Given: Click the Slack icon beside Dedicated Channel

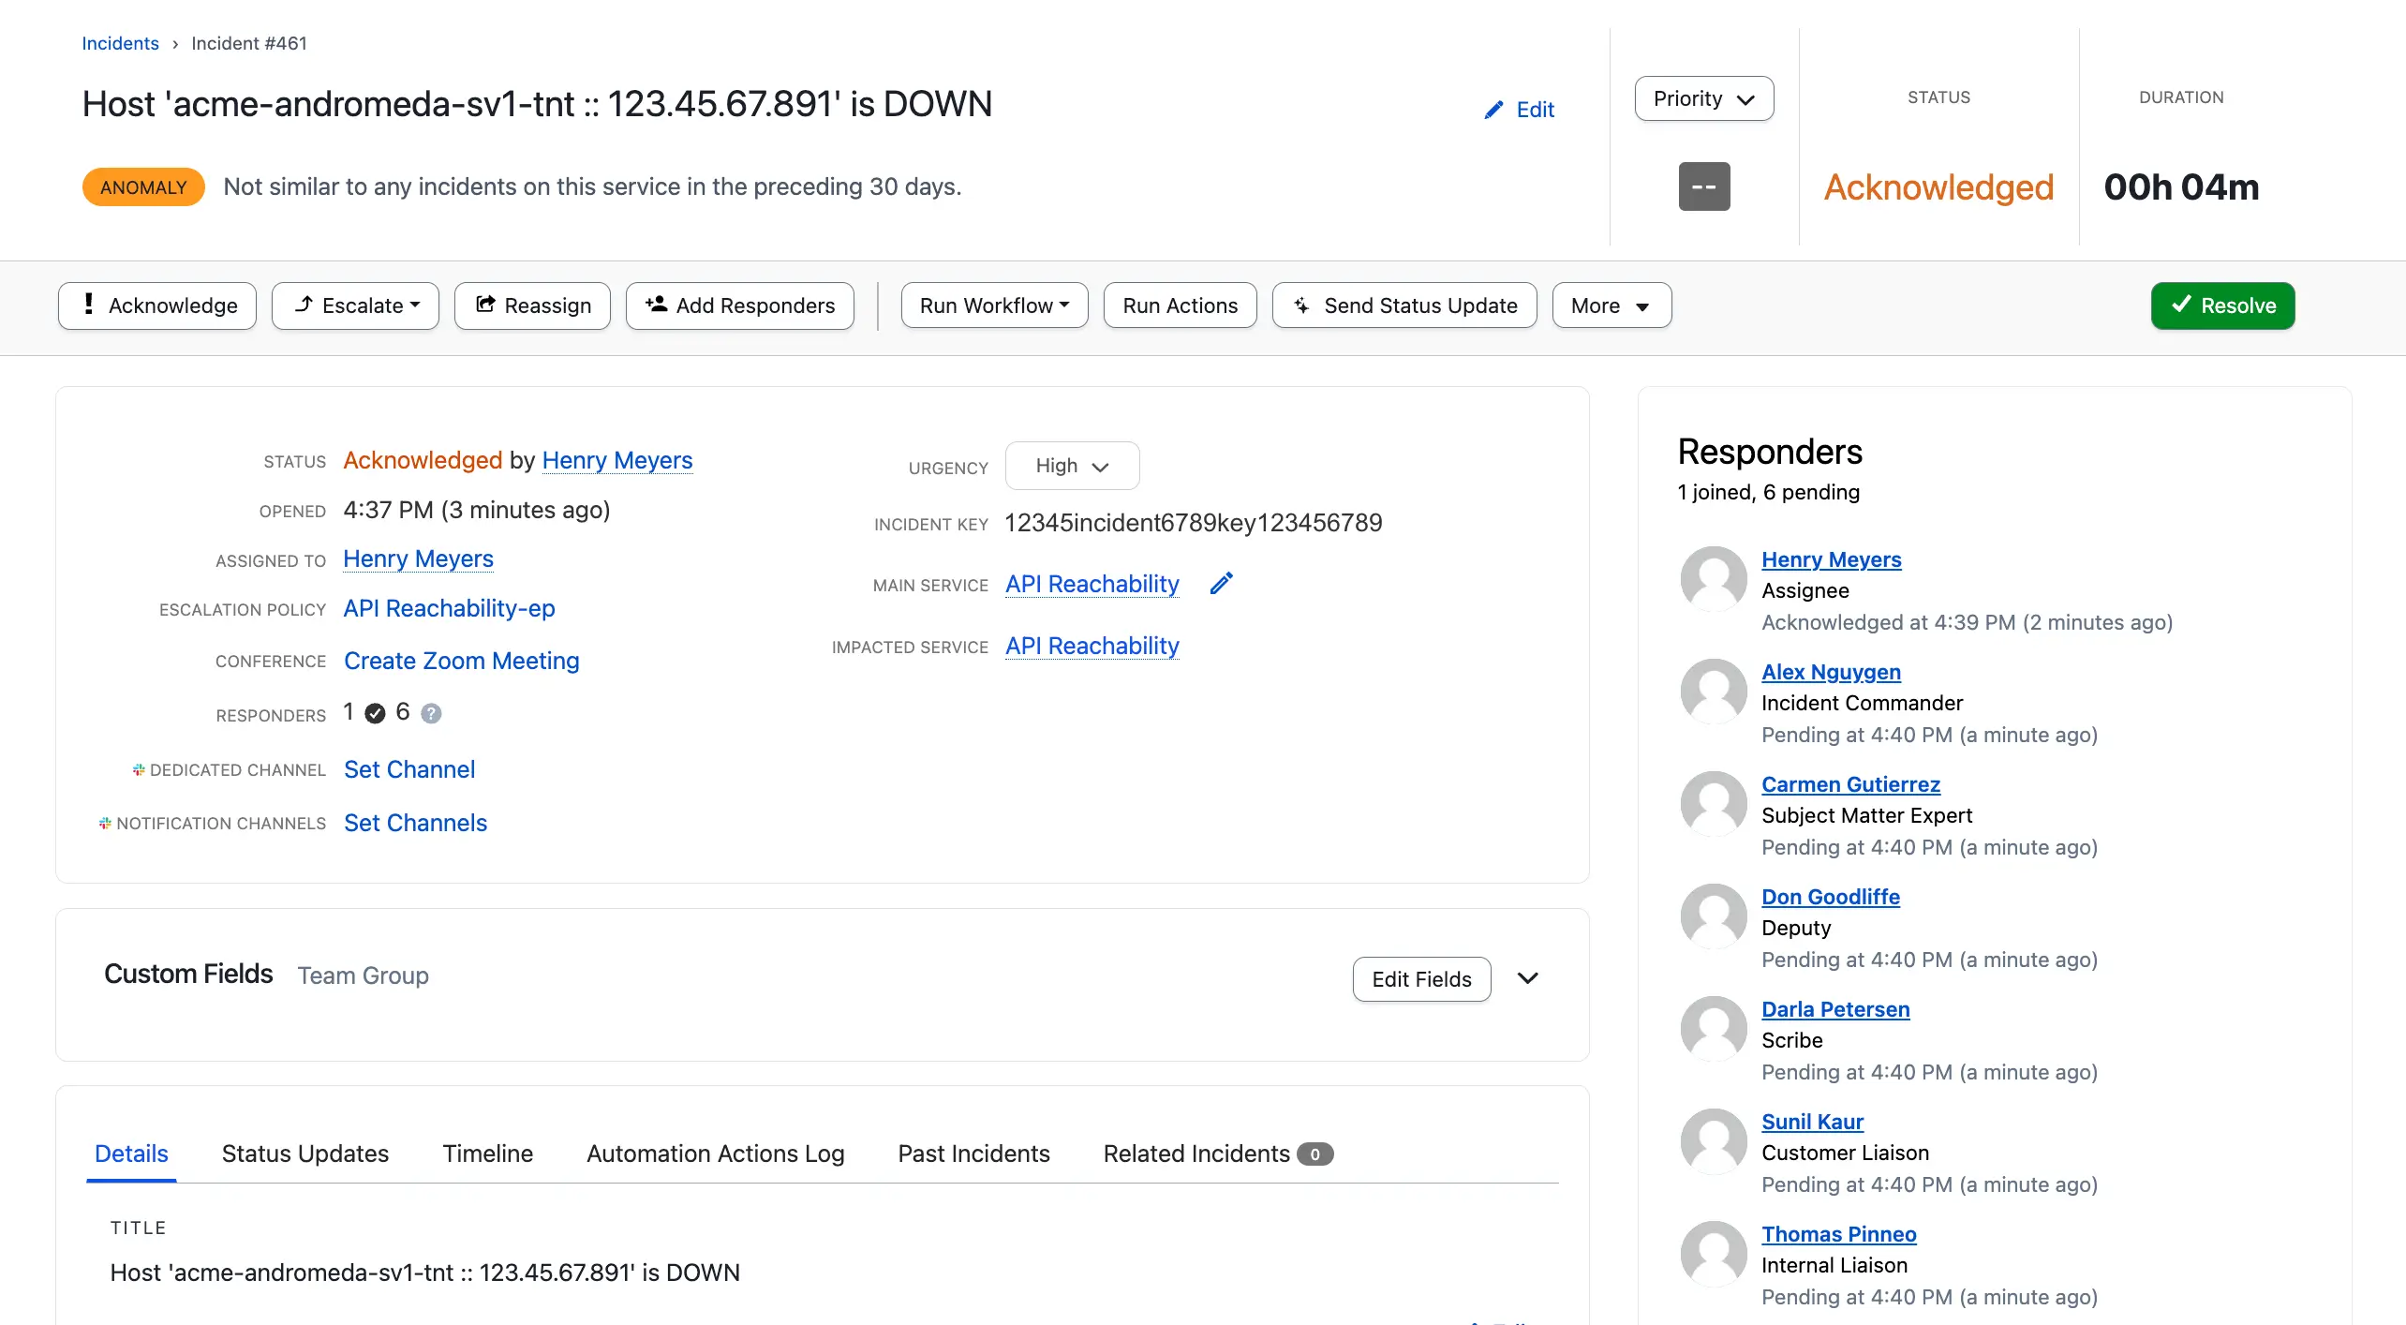Looking at the screenshot, I should [139, 769].
